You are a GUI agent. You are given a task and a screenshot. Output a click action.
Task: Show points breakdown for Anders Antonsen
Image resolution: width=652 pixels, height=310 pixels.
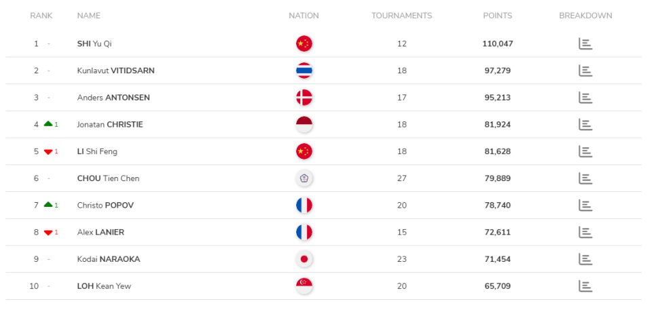point(585,97)
